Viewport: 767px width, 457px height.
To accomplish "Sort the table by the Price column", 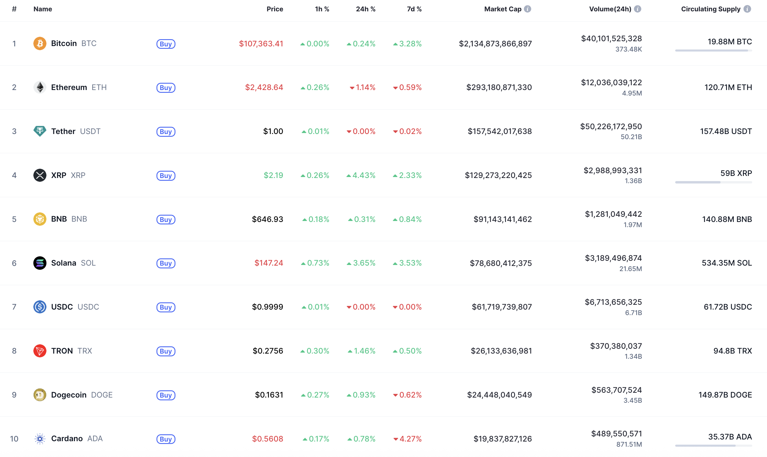I will click(x=275, y=9).
